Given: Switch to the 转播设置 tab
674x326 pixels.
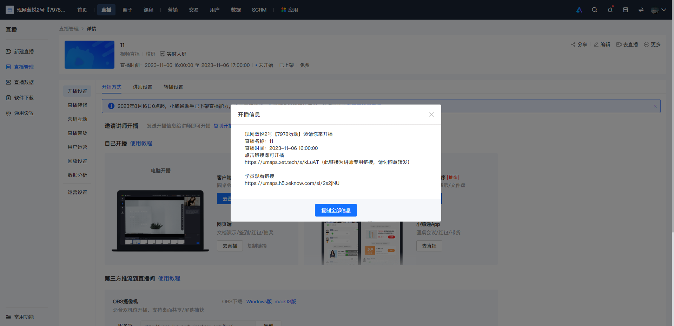Looking at the screenshot, I should [173, 87].
